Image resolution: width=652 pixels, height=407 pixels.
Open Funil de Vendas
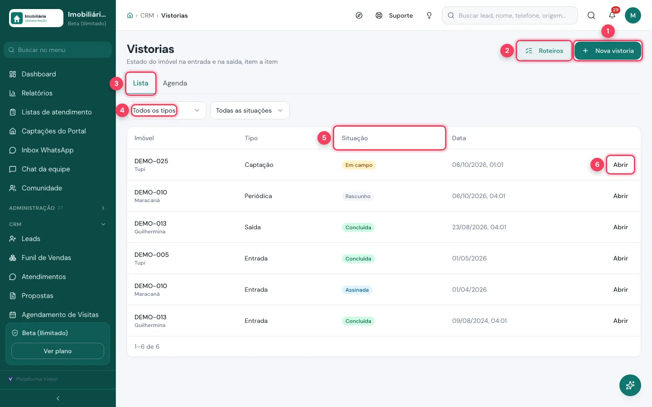coord(58,258)
